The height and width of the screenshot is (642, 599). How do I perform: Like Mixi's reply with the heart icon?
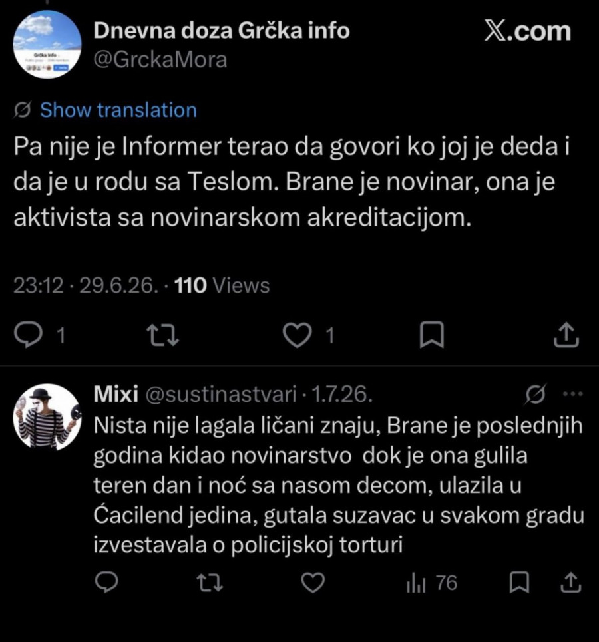click(313, 583)
